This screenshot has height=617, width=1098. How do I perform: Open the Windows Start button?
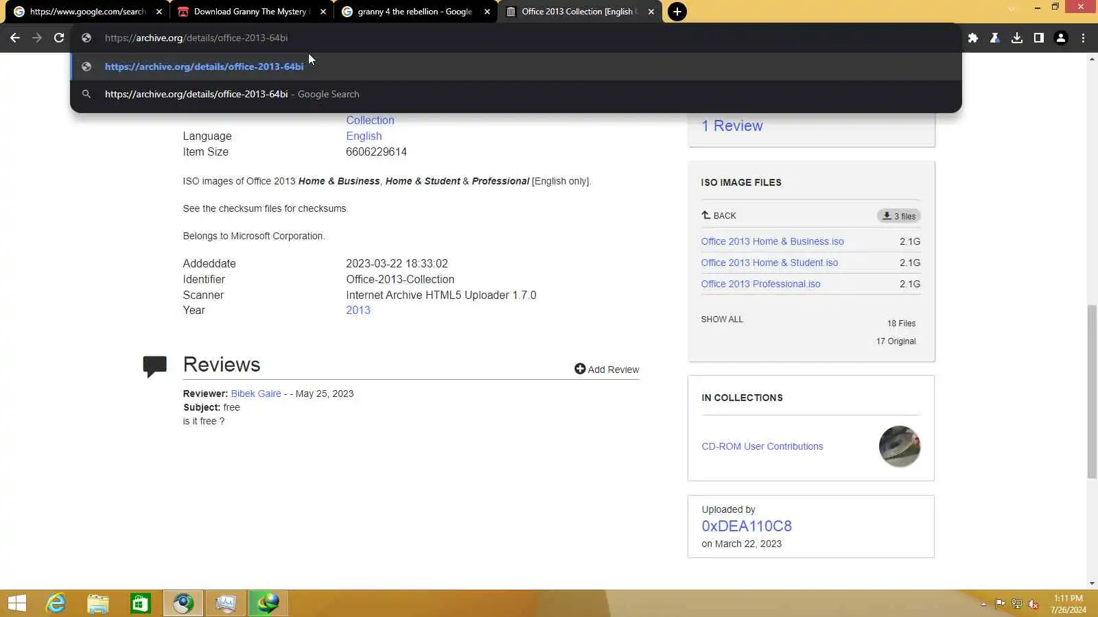coord(16,603)
